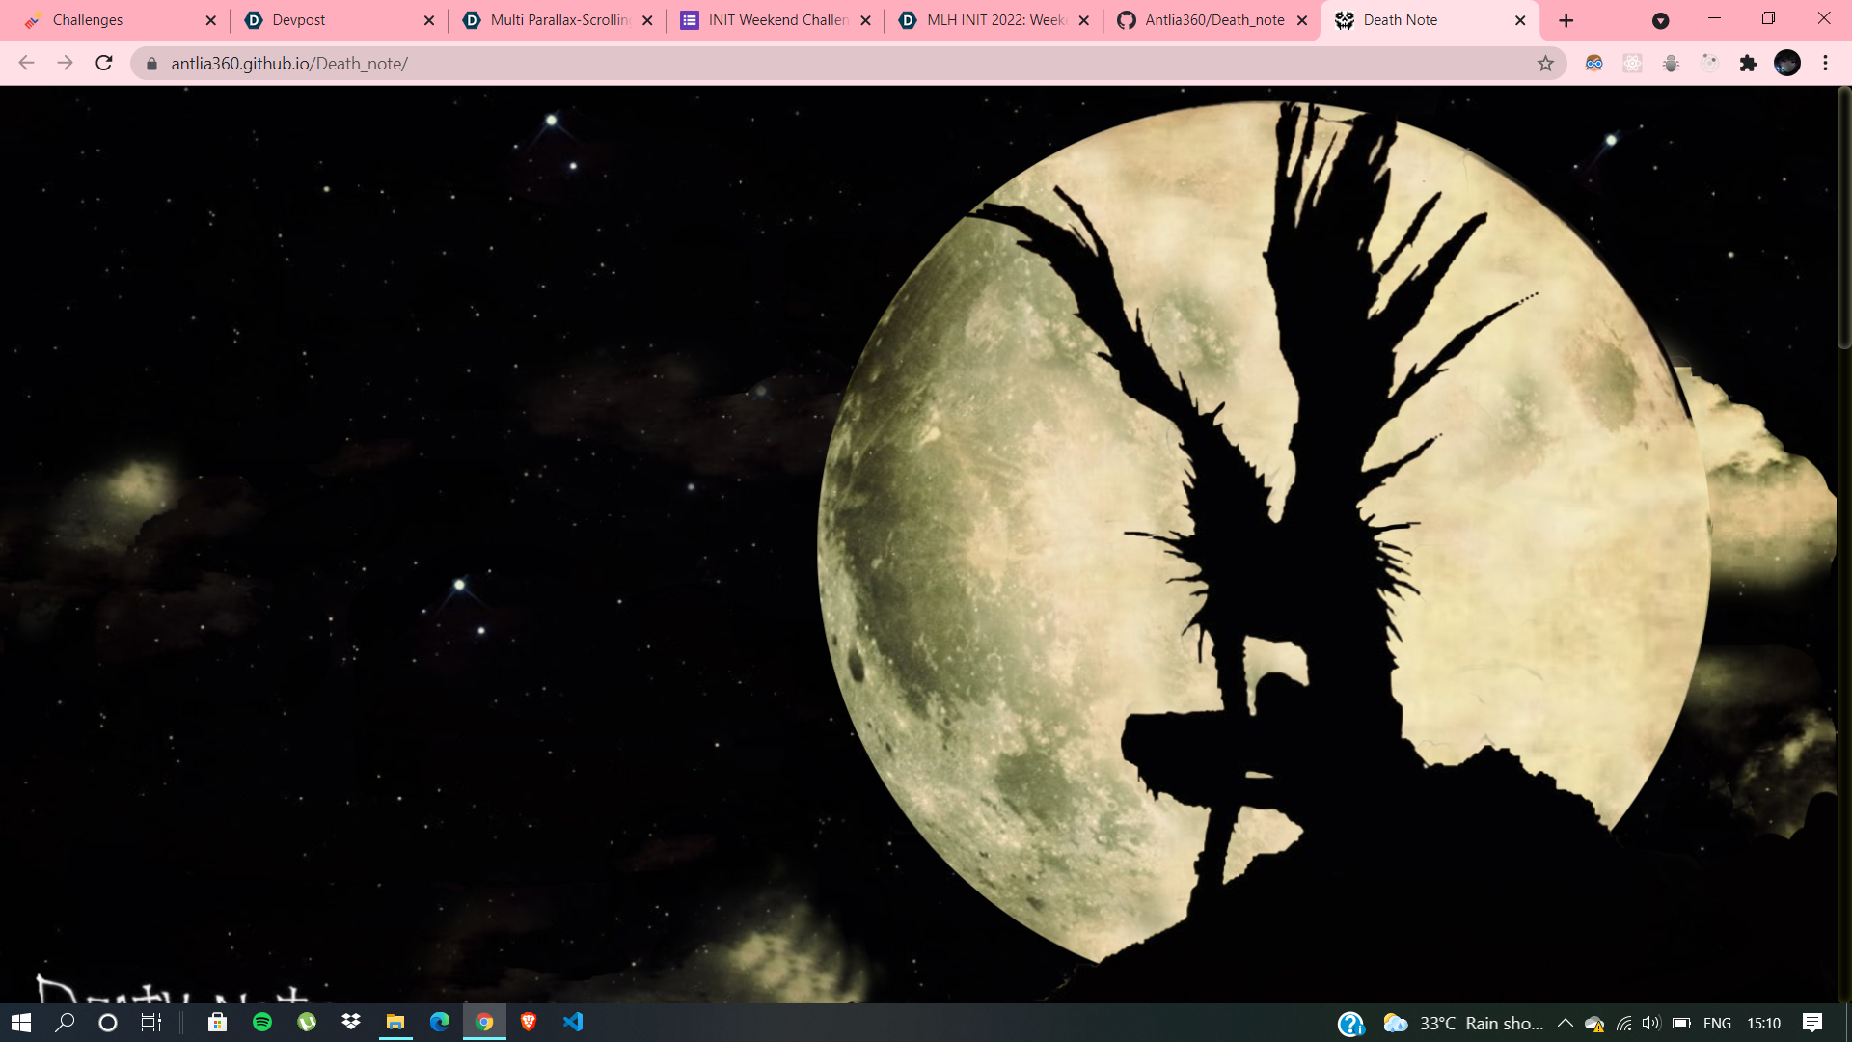Expand the tab search dropdown arrow
The image size is (1852, 1042).
(x=1660, y=20)
